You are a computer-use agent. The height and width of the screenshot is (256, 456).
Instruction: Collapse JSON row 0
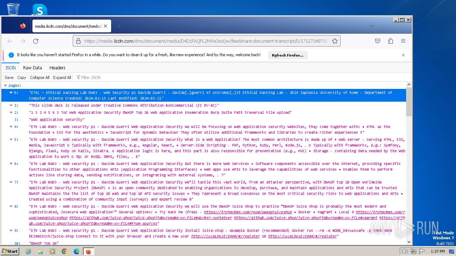click(x=11, y=93)
